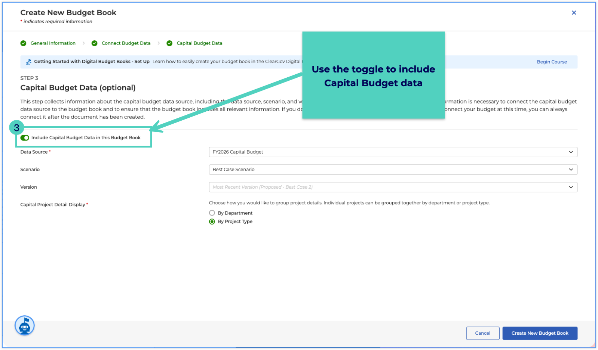598x350 pixels.
Task: Click the Capital Budget Data checkmark icon
Action: coord(169,43)
